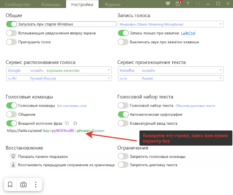Enable Клавиатурный ввод текста switch
The height and width of the screenshot is (195, 233).
click(x=123, y=123)
